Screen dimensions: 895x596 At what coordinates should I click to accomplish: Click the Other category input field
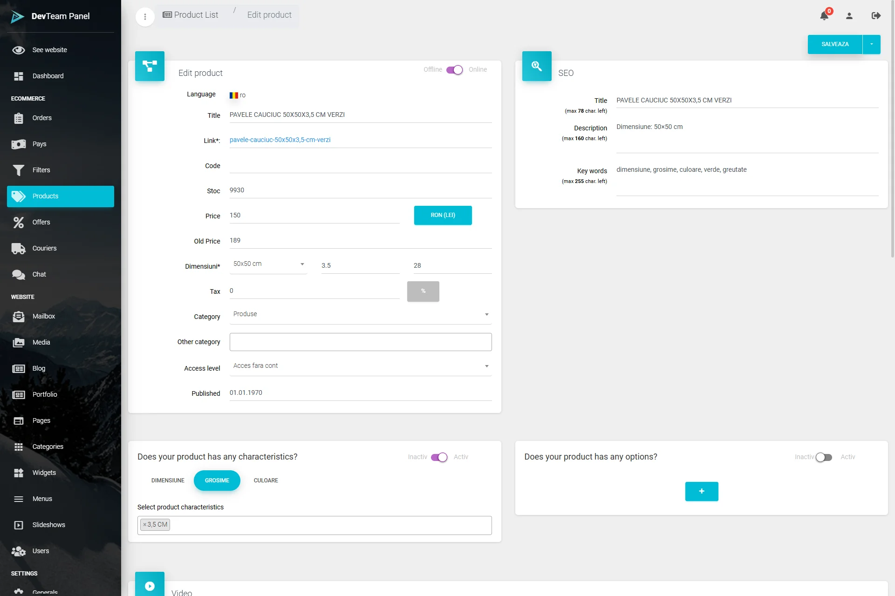coord(361,342)
